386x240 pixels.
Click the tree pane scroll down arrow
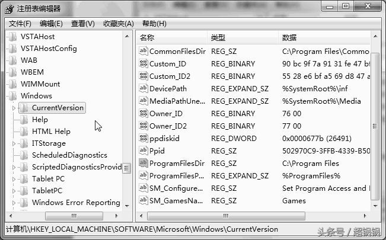tap(127, 206)
